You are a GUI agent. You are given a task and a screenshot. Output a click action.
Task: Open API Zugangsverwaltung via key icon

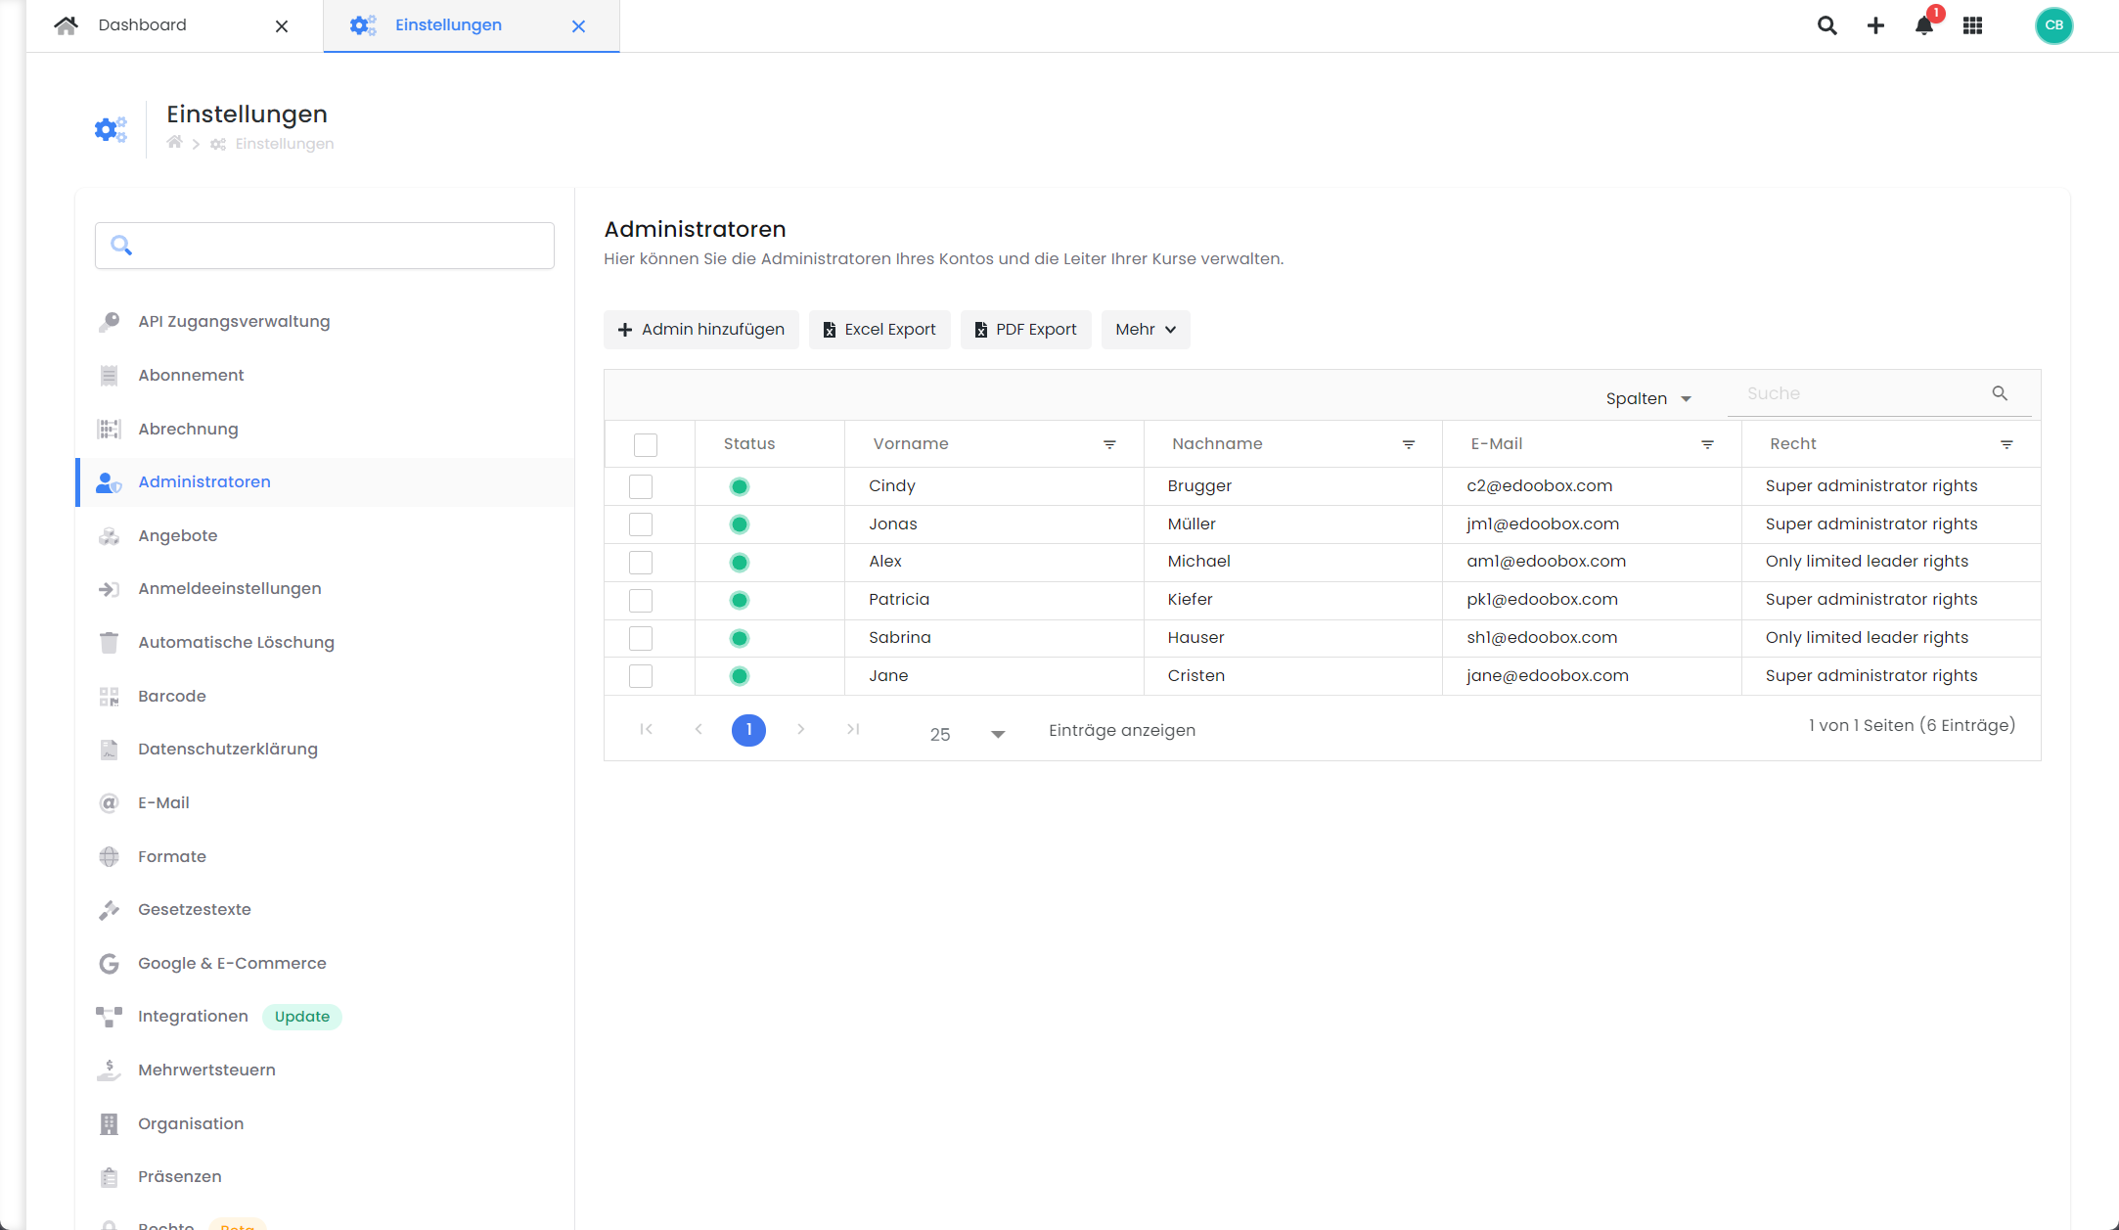[x=233, y=321]
